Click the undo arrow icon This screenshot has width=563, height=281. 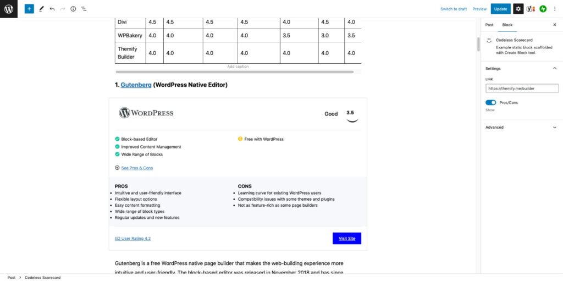52,9
